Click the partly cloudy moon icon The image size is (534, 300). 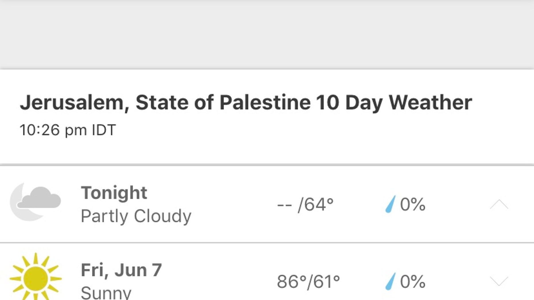pos(35,202)
